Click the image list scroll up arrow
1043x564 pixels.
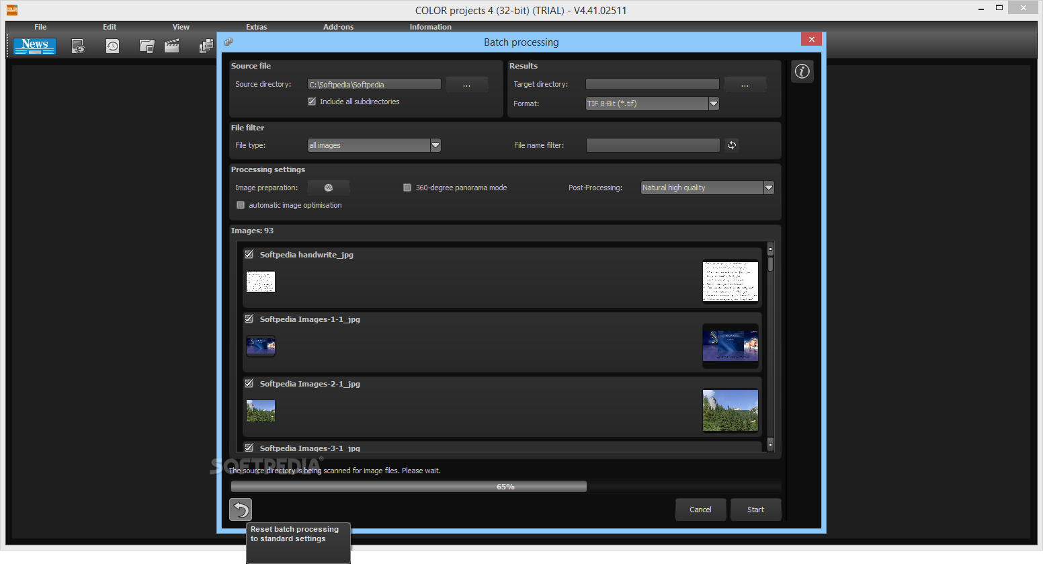pos(770,249)
